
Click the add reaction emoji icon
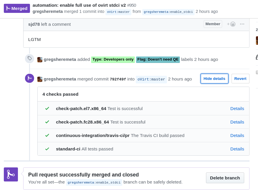click(x=231, y=24)
